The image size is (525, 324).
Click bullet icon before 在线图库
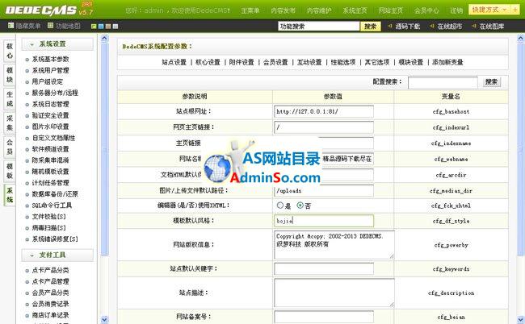(474, 26)
